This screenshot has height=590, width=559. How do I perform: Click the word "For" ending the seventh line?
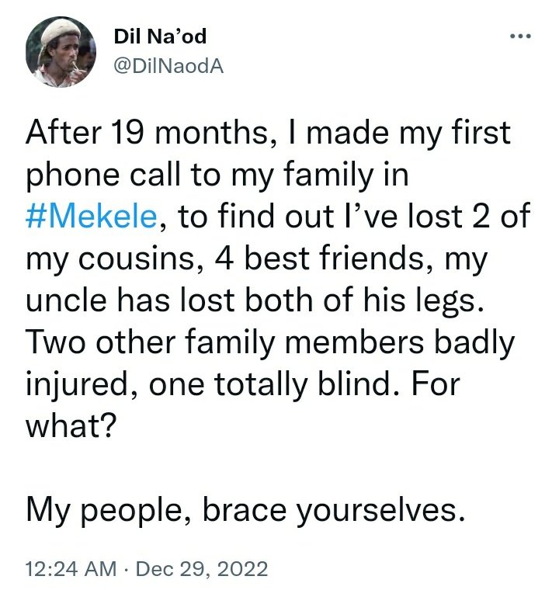[436, 384]
